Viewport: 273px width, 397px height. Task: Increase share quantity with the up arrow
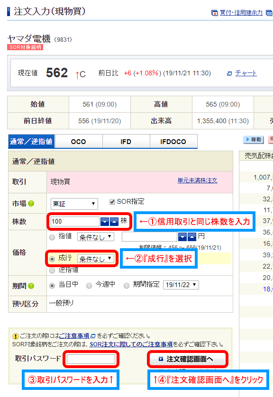(x=114, y=222)
